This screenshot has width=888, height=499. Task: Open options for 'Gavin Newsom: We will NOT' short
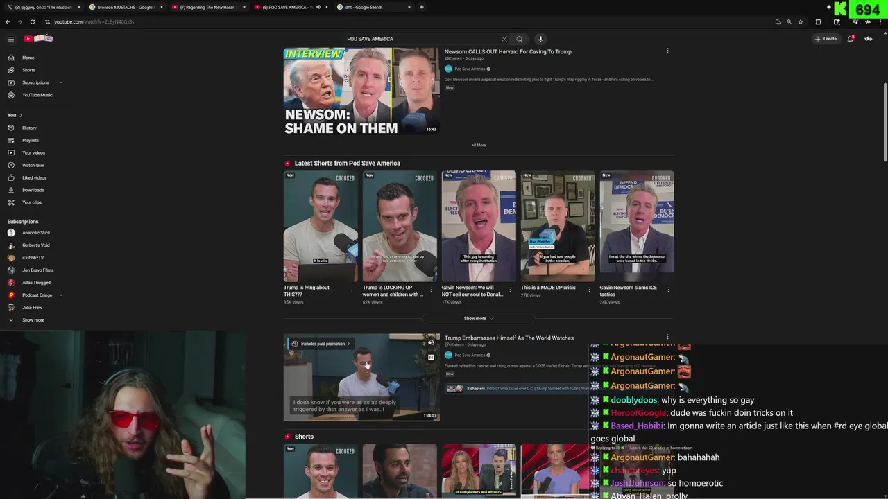point(510,290)
